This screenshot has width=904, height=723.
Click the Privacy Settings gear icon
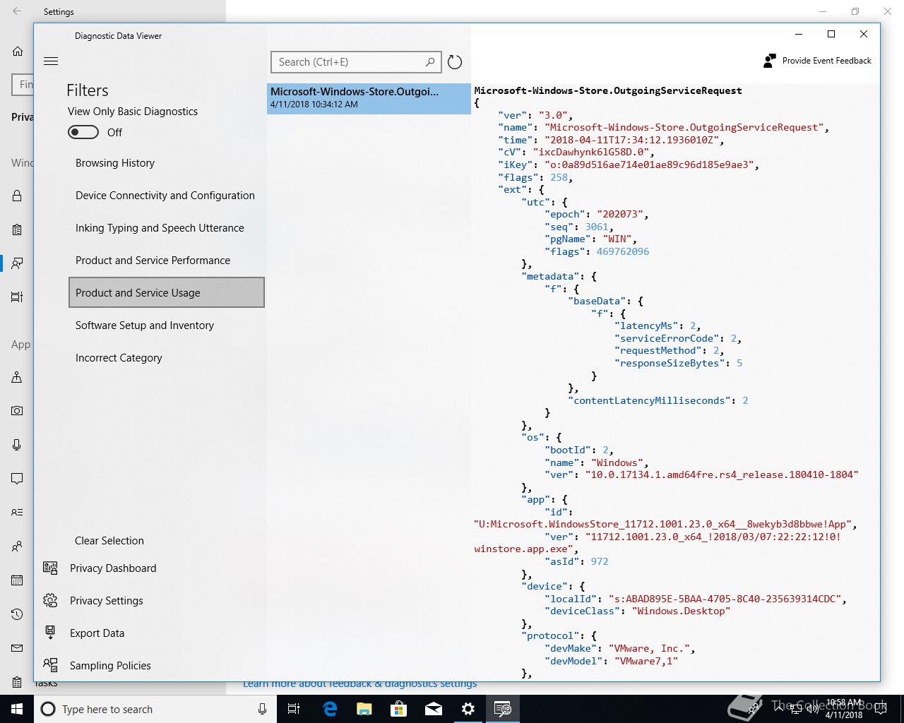(x=50, y=600)
